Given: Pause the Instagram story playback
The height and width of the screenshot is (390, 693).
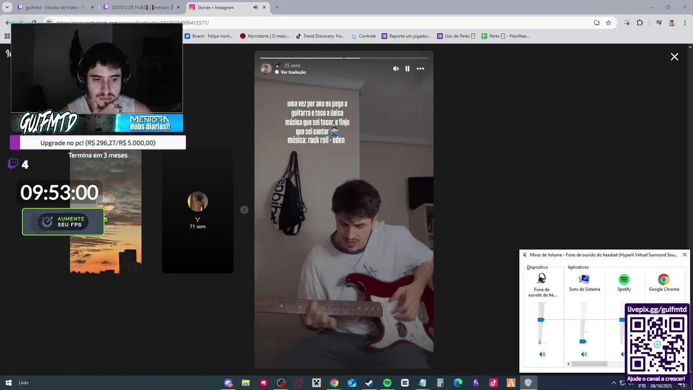Looking at the screenshot, I should (x=408, y=69).
